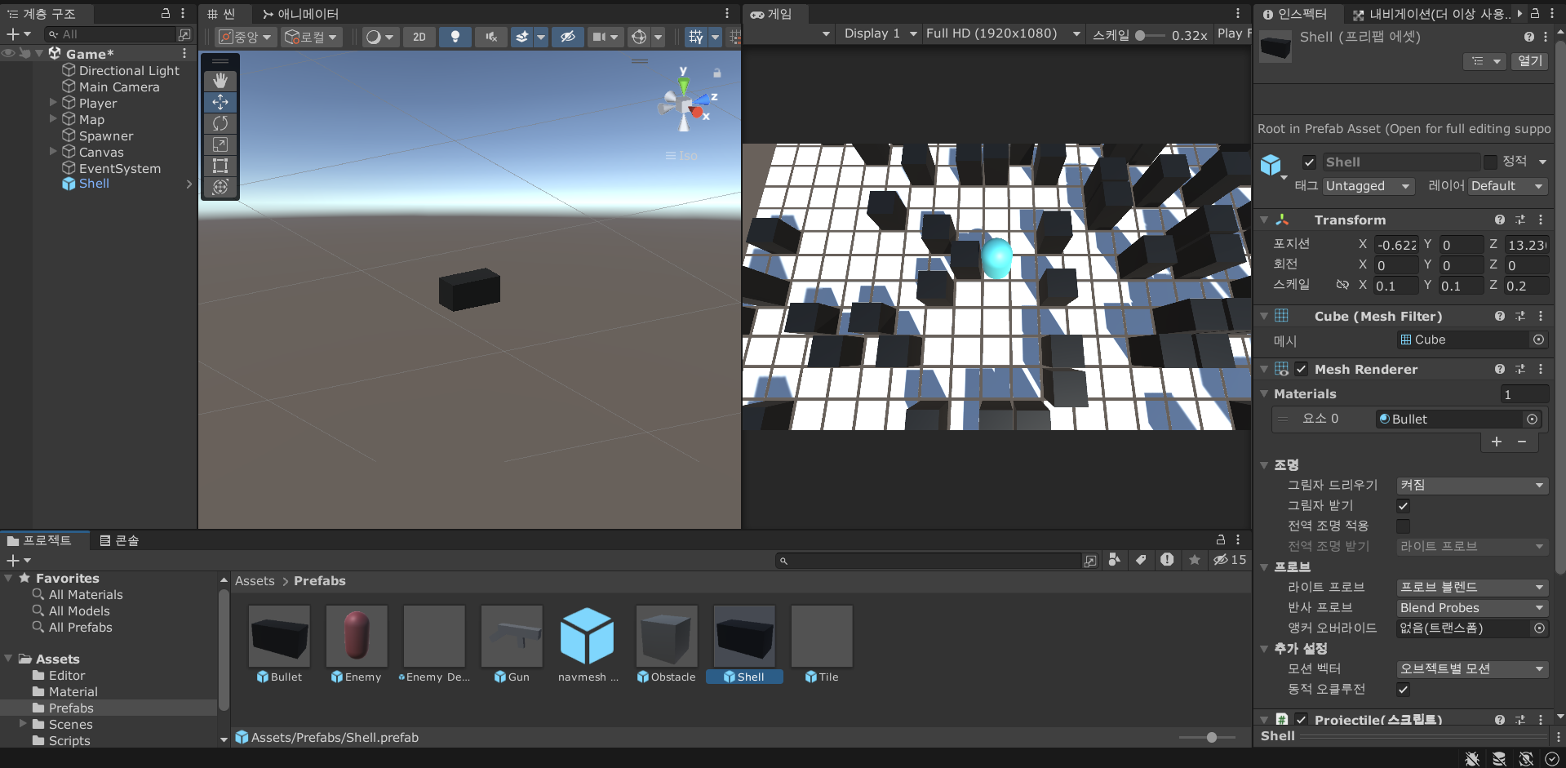Switch to the 씬 tab
Image resolution: width=1566 pixels, height=768 pixels.
(222, 14)
